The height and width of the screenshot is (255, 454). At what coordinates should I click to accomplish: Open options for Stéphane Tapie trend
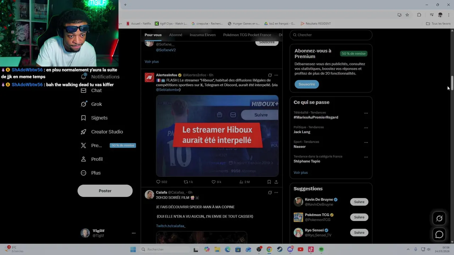pyautogui.click(x=366, y=157)
